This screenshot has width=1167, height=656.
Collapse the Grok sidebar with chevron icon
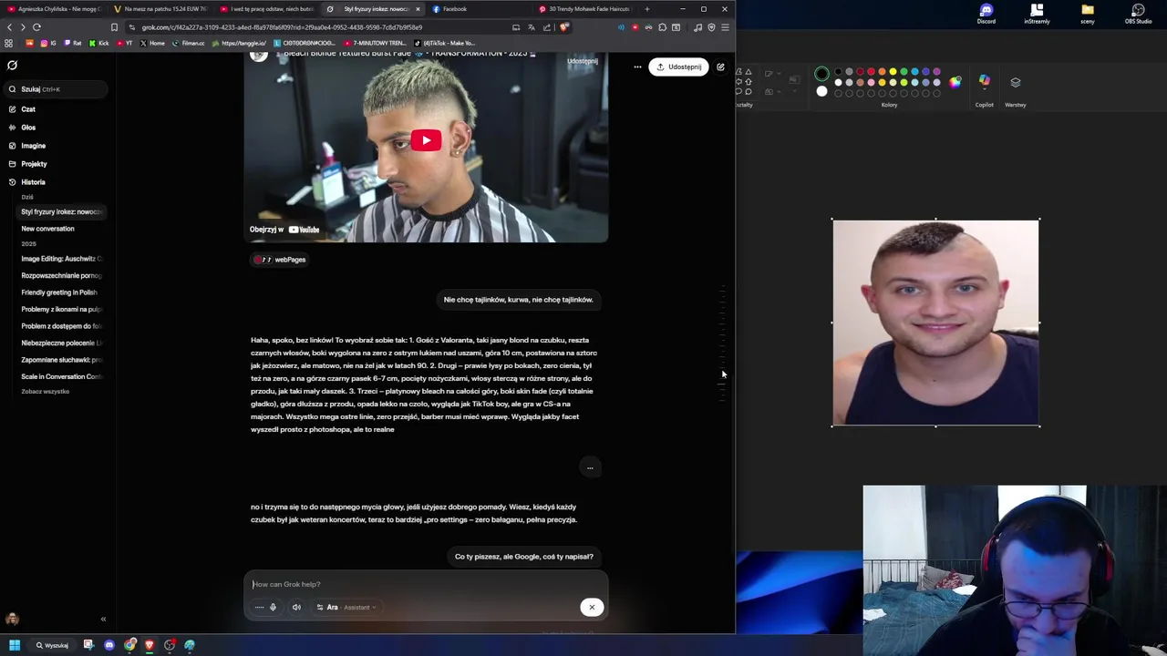pos(103,620)
